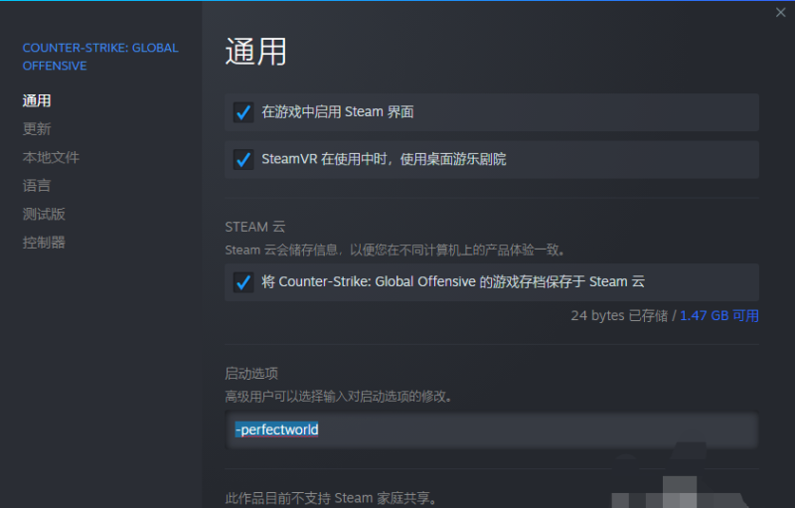Select the 语言 tab
Image resolution: width=795 pixels, height=508 pixels.
pos(37,186)
